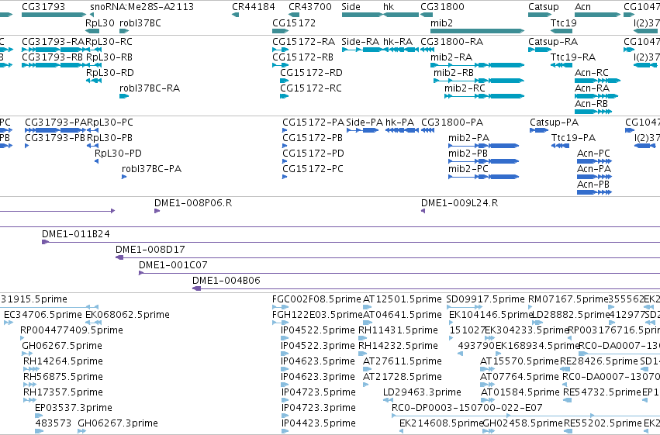This screenshot has width=660, height=435.
Task: Open the RpL30-RD transcript
Action: tap(94, 81)
